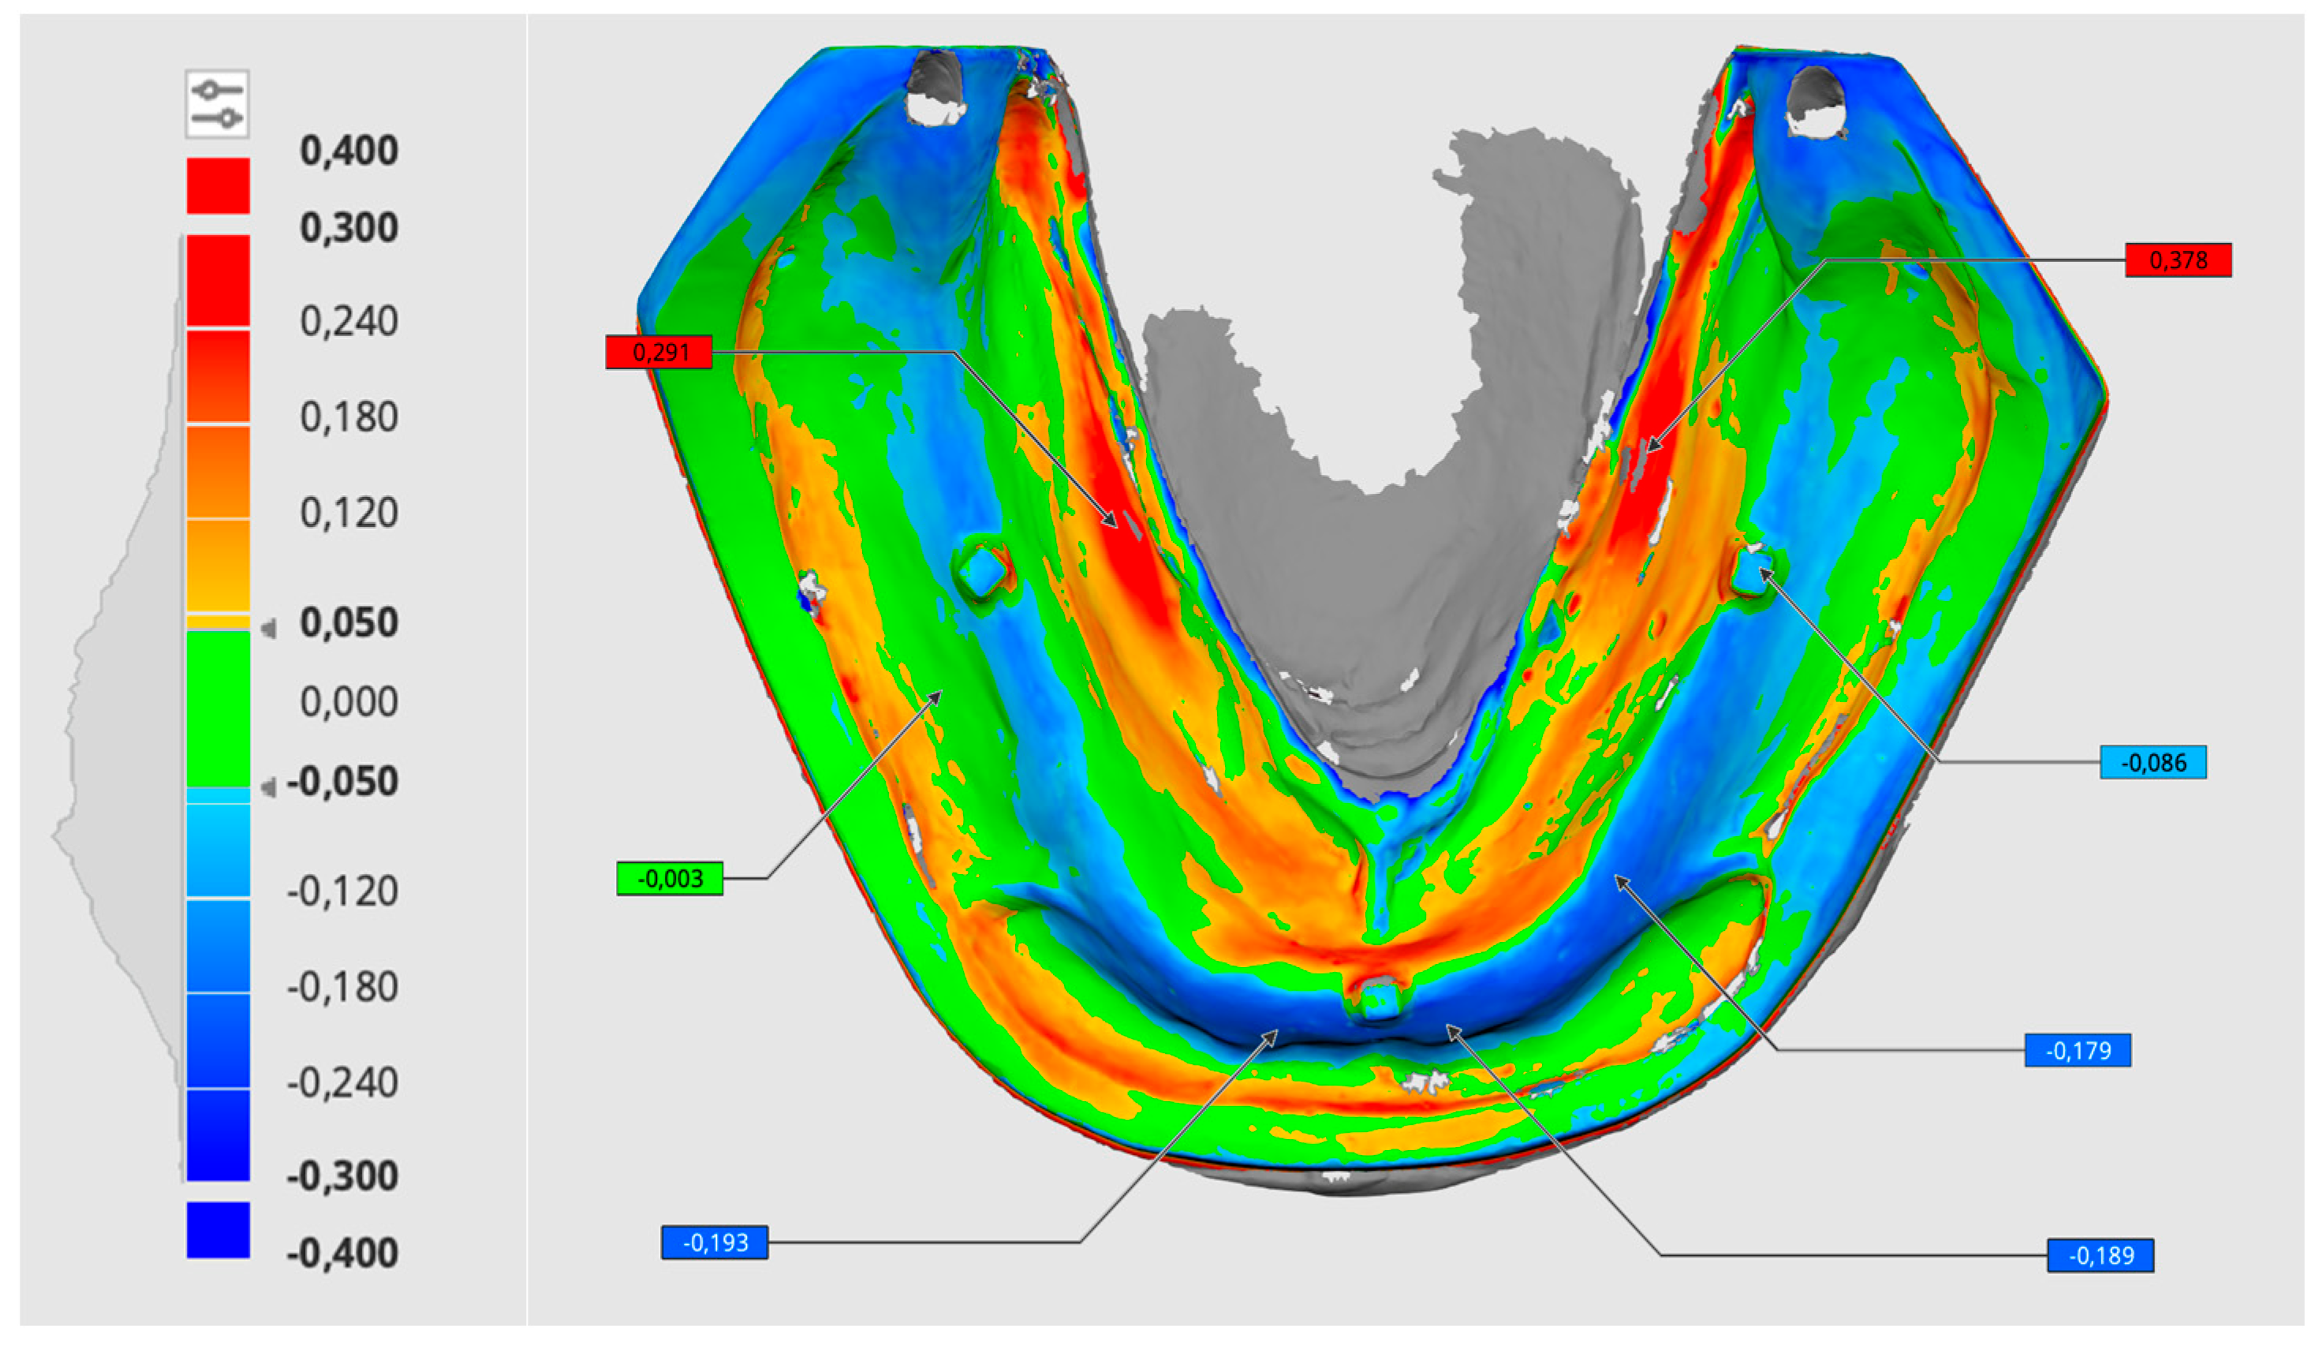This screenshot has width=2319, height=1345.
Task: Click the -0,189 deviation annotation
Action: tap(2100, 1257)
